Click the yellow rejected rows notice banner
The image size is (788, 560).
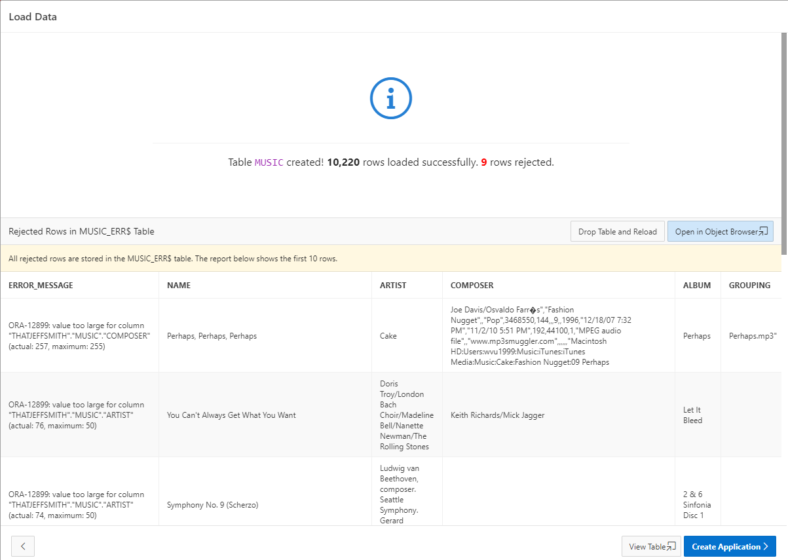391,259
